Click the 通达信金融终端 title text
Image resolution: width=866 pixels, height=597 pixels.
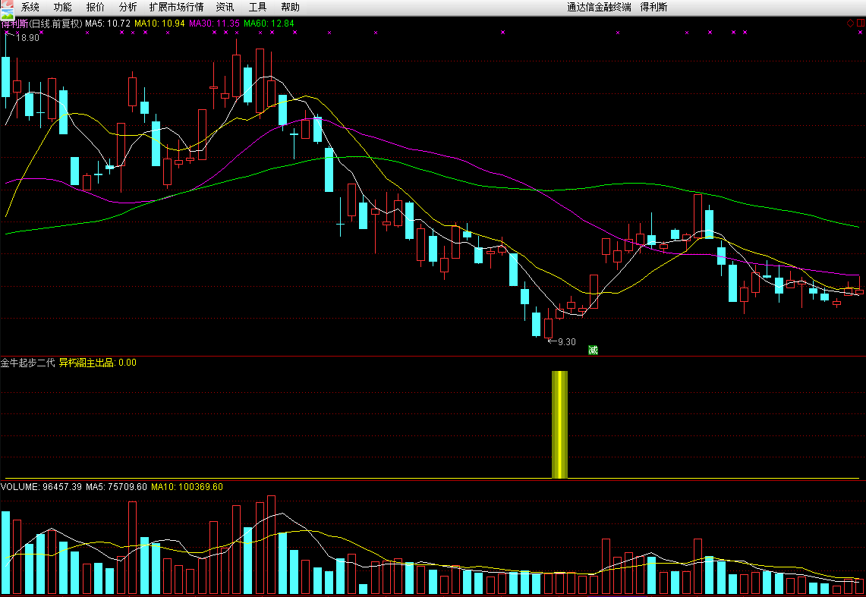pyautogui.click(x=599, y=7)
